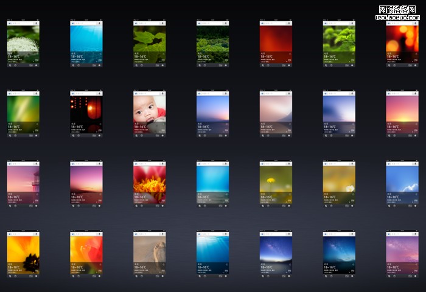
Task: Click the search bar on the pink misty screen
Action: pyautogui.click(x=274, y=94)
